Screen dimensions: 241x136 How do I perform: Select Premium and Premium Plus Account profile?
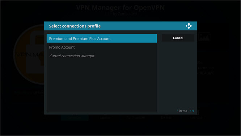[x=102, y=38]
